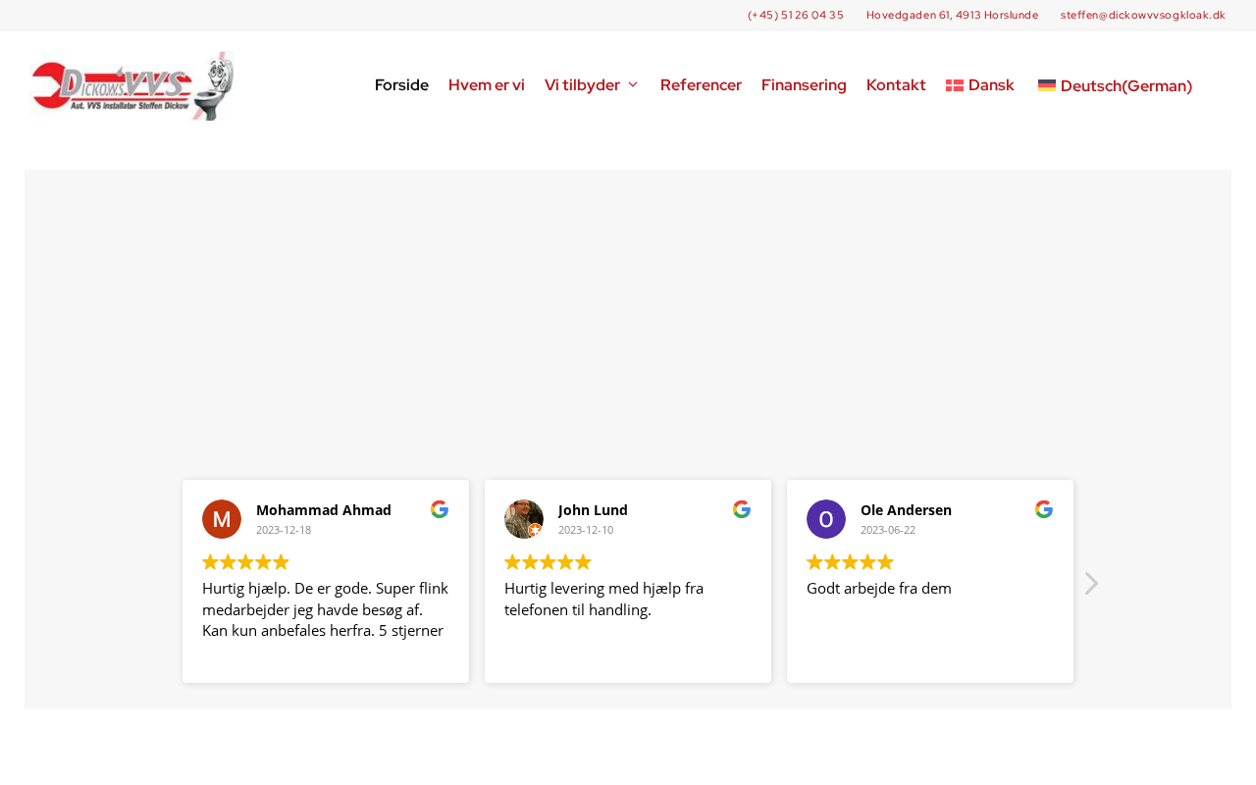Screen dimensions: 1256x785
Task: Click Google icon on Ole Andersen's review
Action: 1044,509
